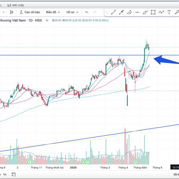Click the 0.00 (0.00%) change value
This screenshot has height=179, width=179.
[x=101, y=20]
